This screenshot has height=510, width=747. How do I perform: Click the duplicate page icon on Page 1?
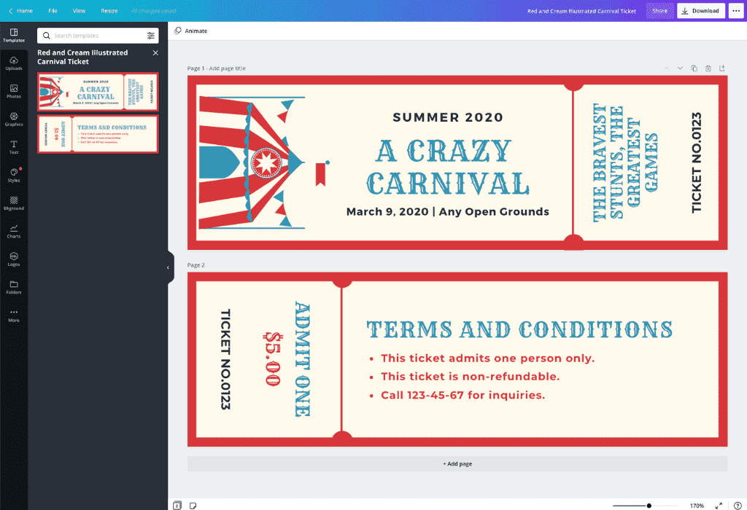694,68
